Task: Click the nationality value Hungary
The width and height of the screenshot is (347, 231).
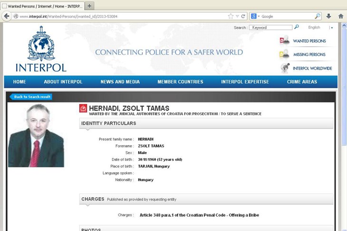Action: (145, 180)
